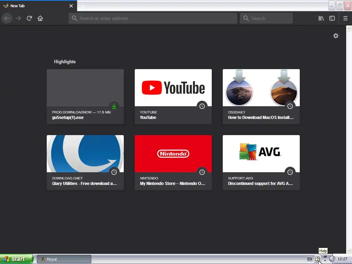Select the New Tab tab
Screen dimensions: 352x264
38,6
